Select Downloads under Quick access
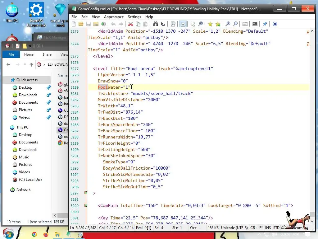 [28, 95]
